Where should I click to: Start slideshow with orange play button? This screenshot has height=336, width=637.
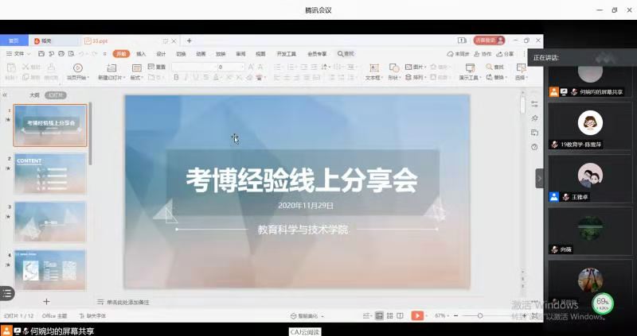pos(417,315)
